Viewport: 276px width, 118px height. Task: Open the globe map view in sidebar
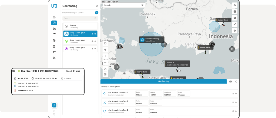pos(54,17)
